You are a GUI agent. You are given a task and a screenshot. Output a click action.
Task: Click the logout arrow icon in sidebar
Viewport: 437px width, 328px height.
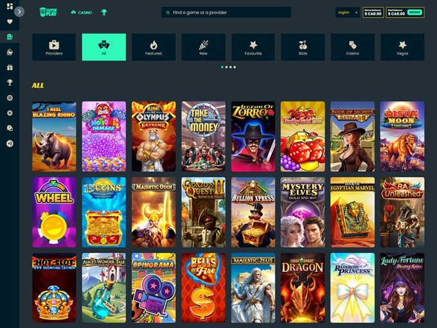tap(10, 144)
